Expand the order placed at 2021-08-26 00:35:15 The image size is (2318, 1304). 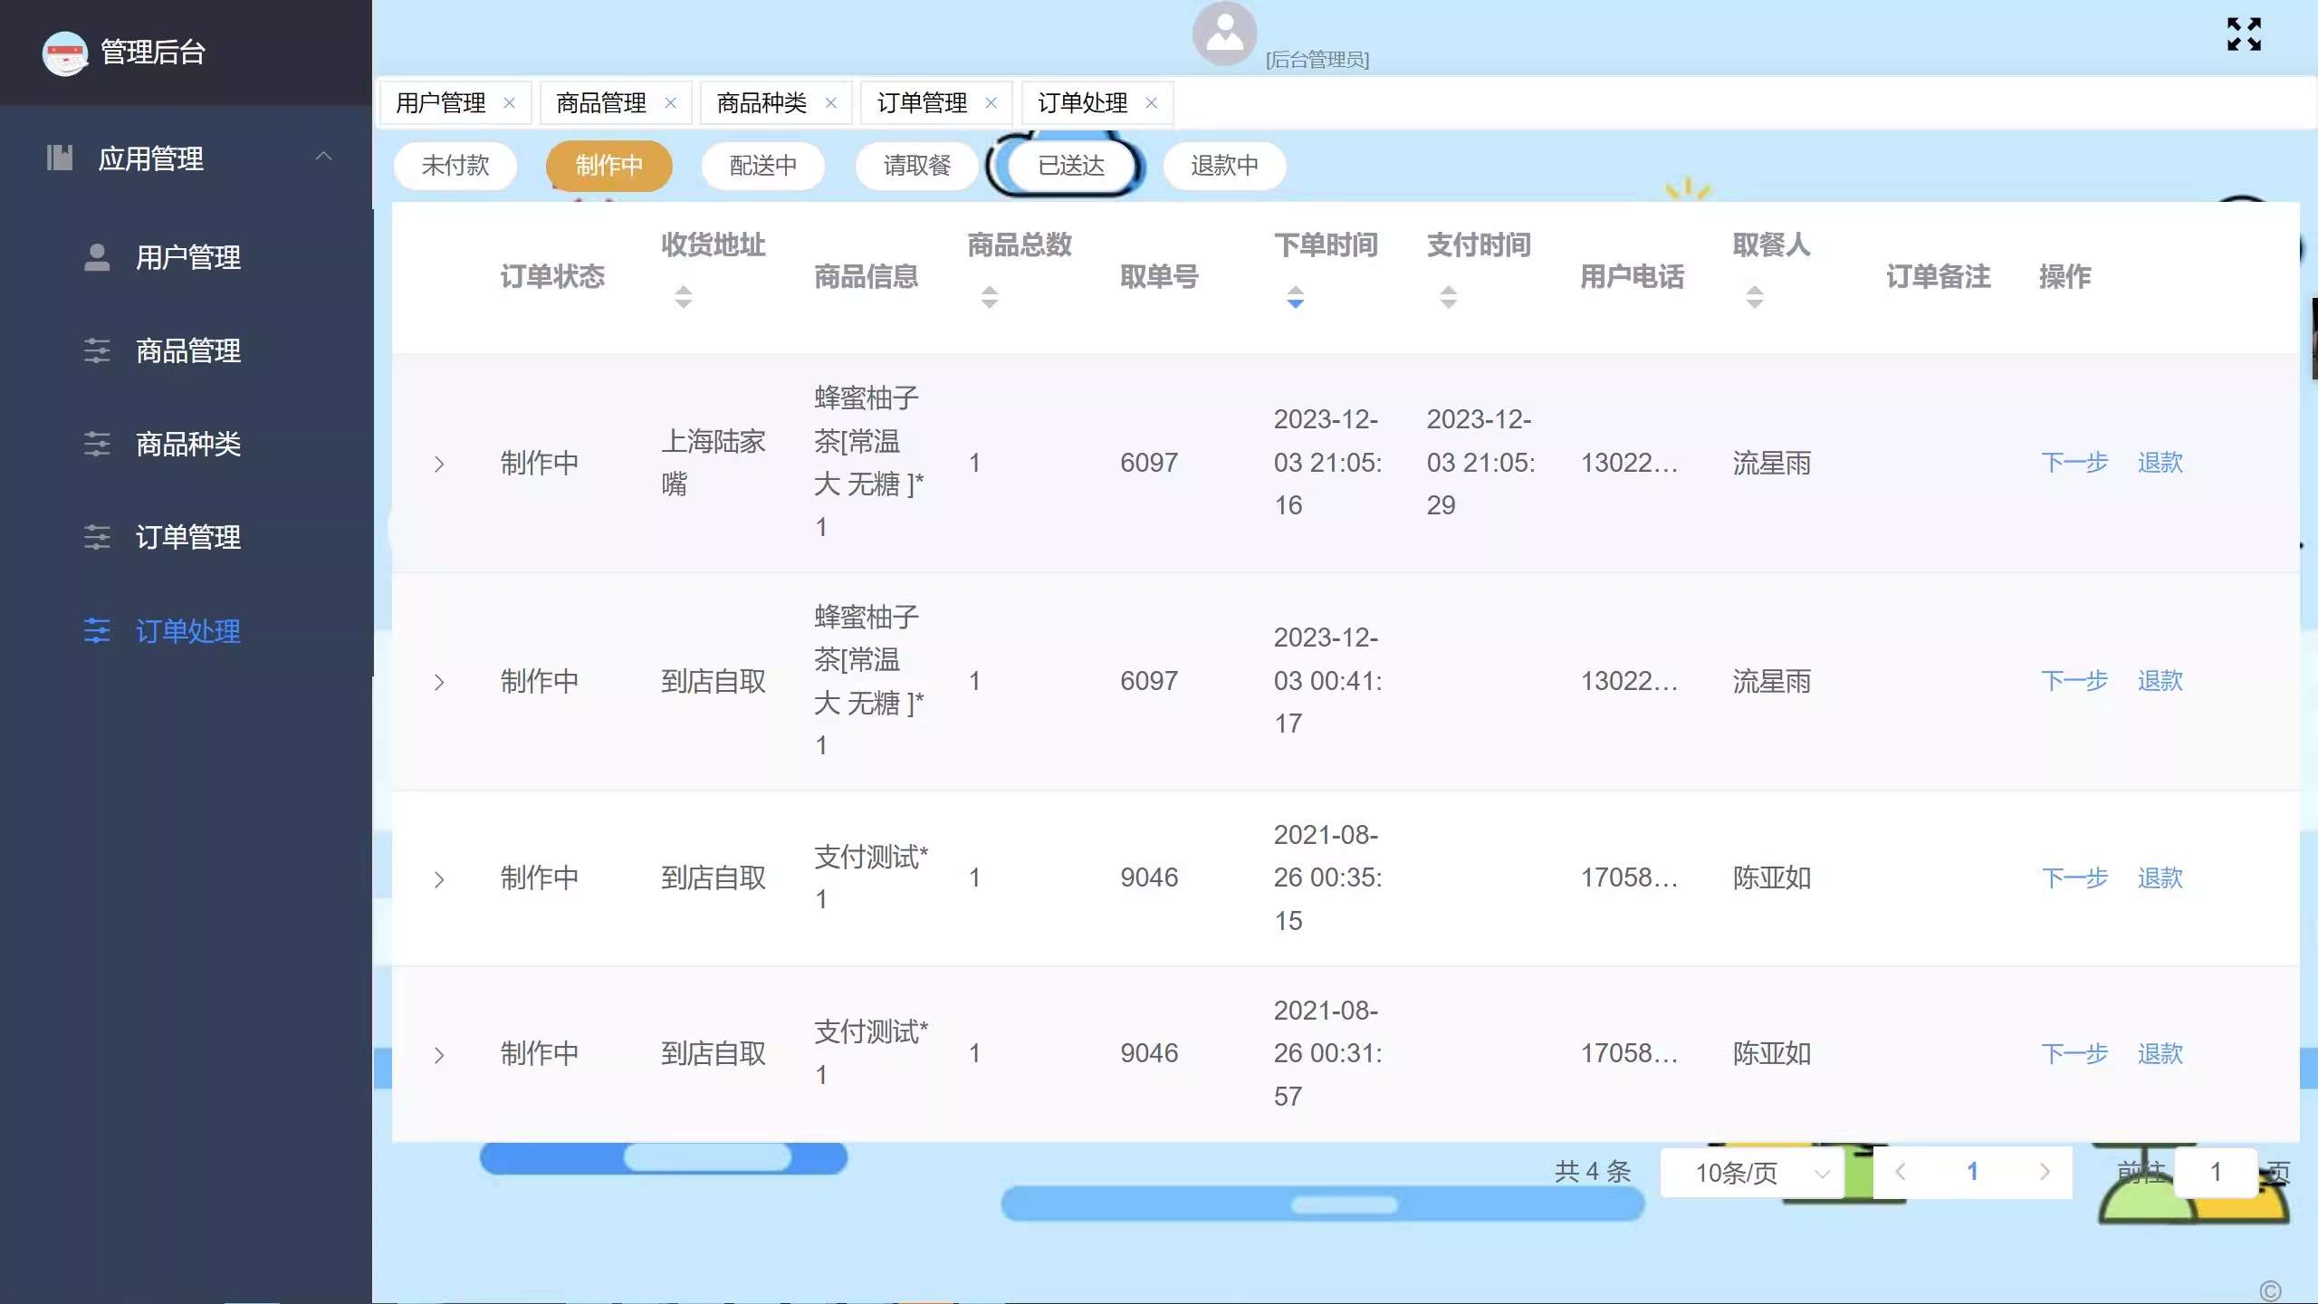click(x=439, y=879)
